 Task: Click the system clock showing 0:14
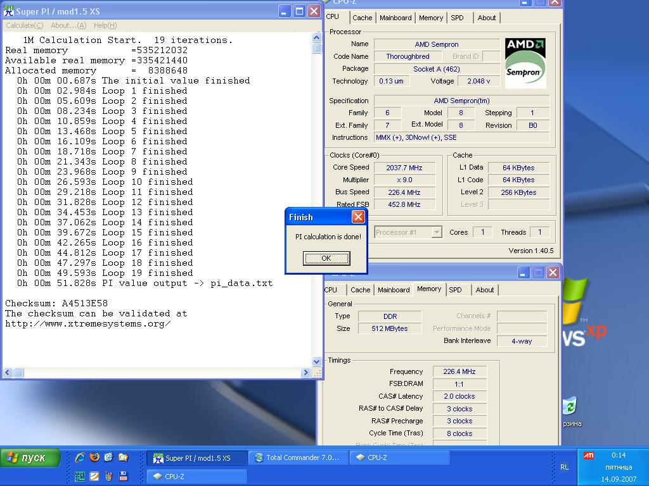pyautogui.click(x=619, y=455)
